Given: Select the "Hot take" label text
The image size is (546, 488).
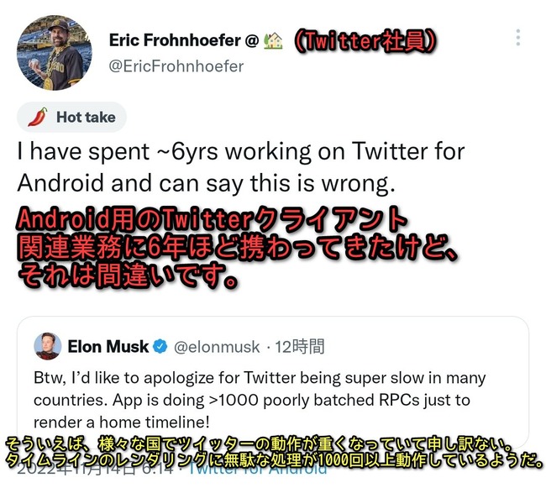Looking at the screenshot, I should point(86,118).
